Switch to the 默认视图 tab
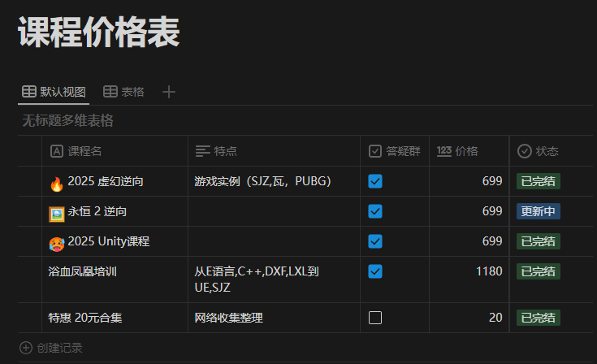597x364 pixels. click(54, 92)
